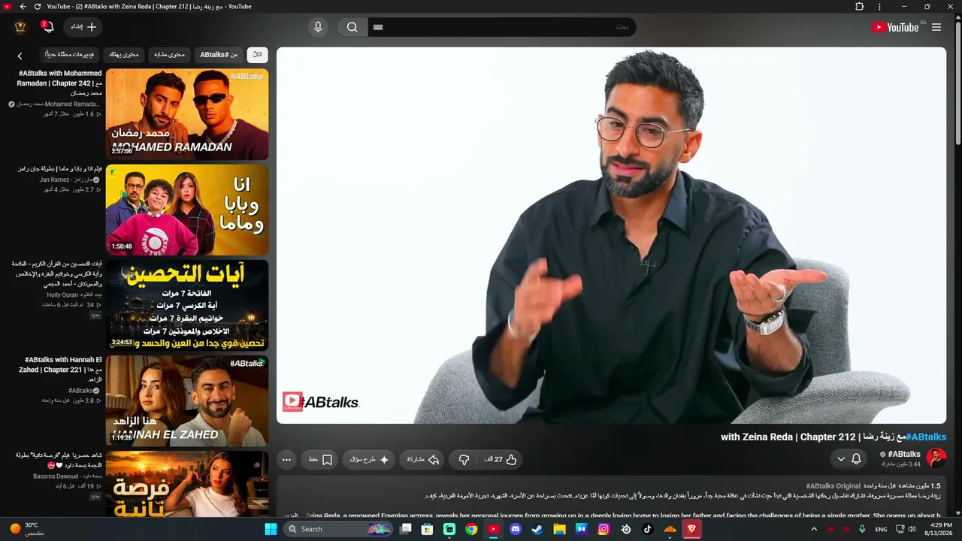962x541 pixels.
Task: Open subscription notification bell dropdown
Action: (x=849, y=458)
